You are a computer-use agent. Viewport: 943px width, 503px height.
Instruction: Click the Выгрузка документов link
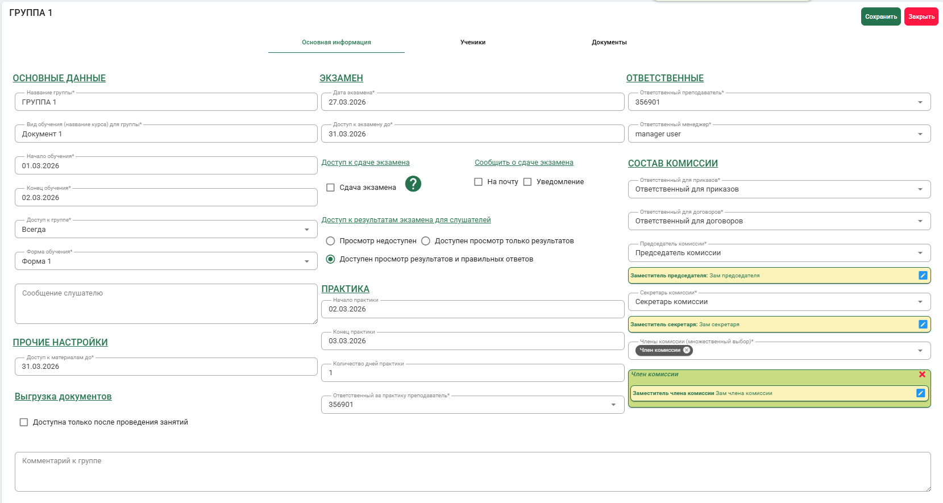click(x=63, y=397)
